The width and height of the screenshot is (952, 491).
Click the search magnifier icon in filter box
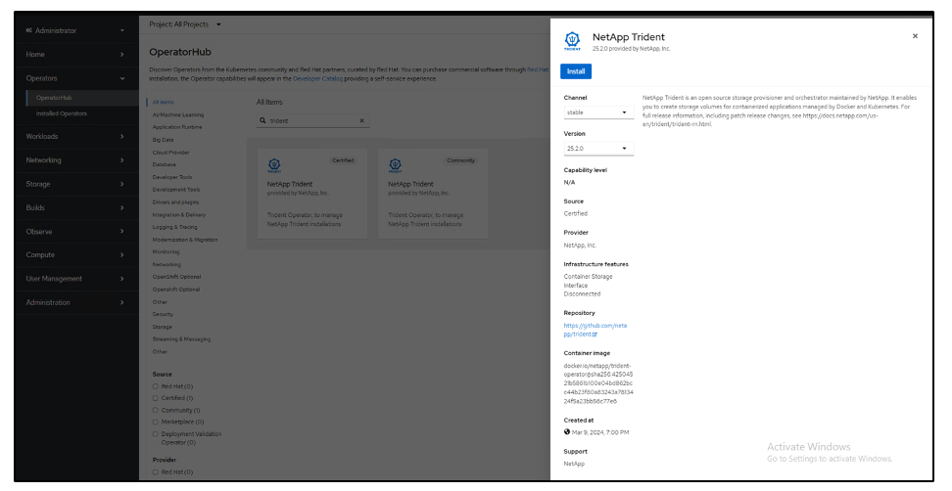point(262,120)
